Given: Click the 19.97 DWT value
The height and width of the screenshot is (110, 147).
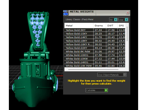Looking at the screenshot, I should coord(111,51).
